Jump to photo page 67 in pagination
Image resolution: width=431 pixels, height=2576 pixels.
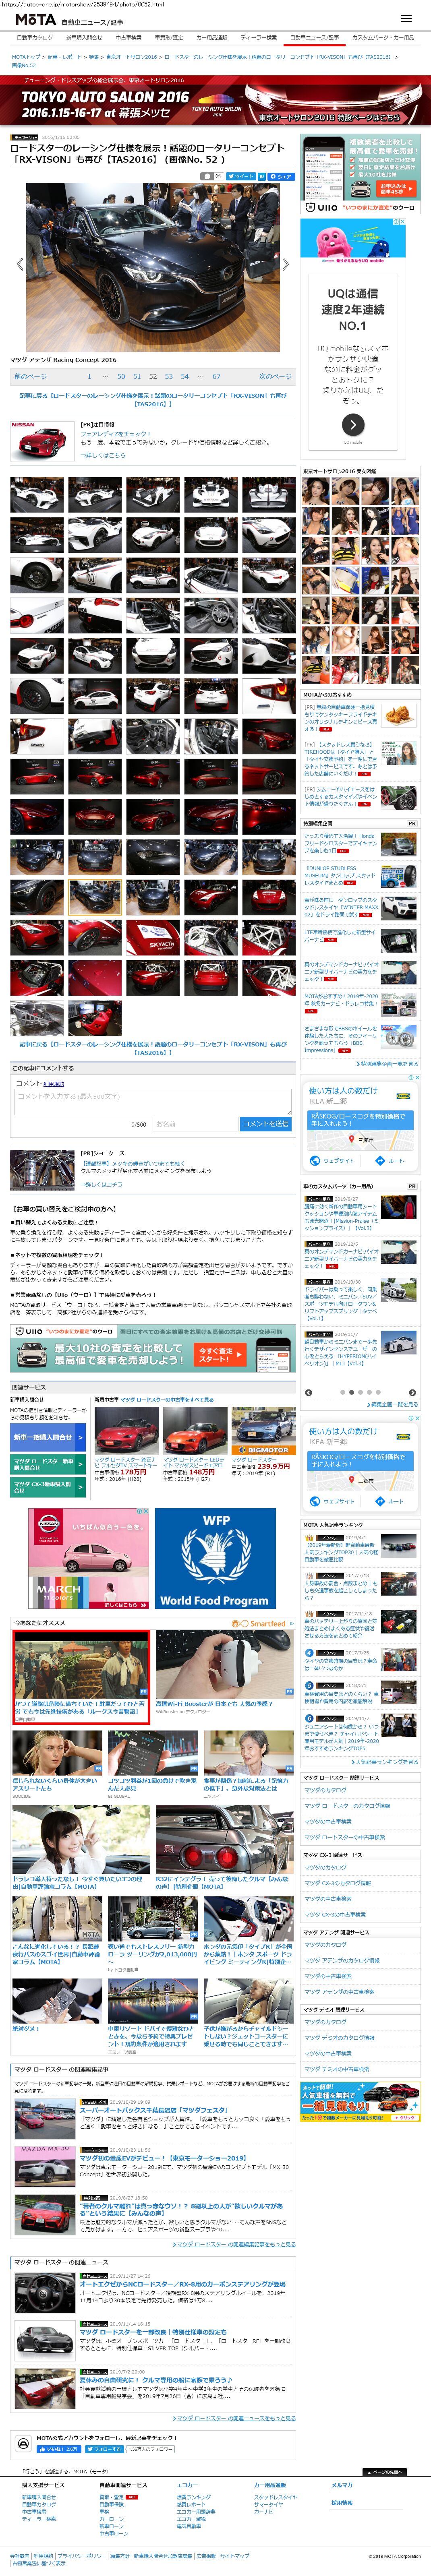216,377
